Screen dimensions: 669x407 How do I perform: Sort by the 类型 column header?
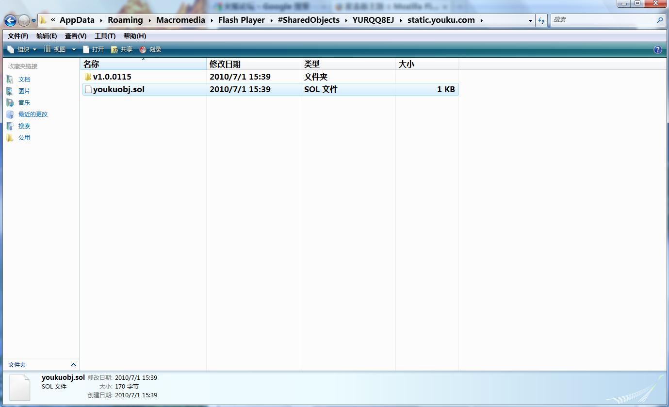(x=348, y=64)
